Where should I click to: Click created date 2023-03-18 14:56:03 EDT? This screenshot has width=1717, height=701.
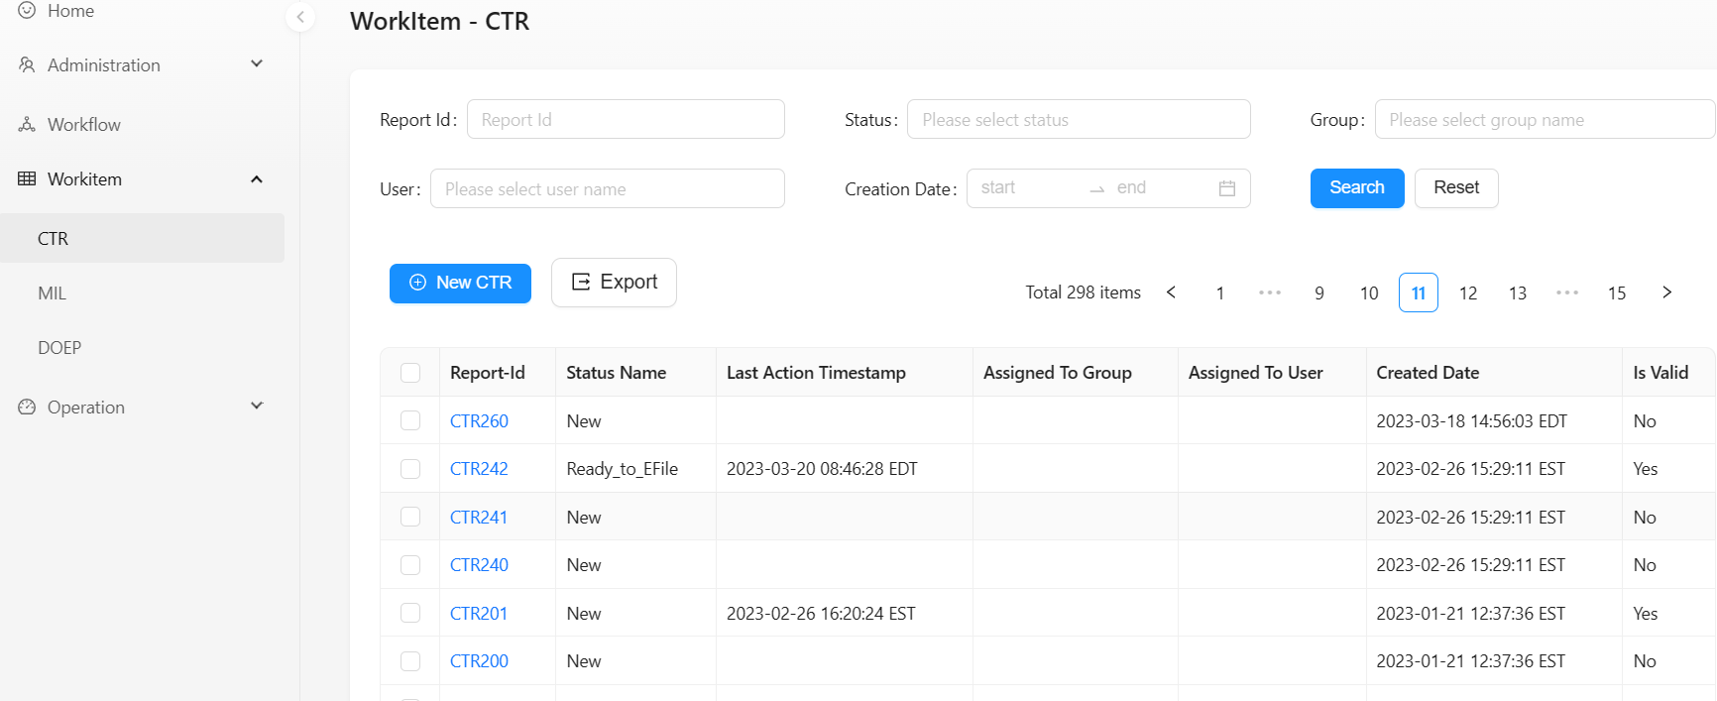1472,421
